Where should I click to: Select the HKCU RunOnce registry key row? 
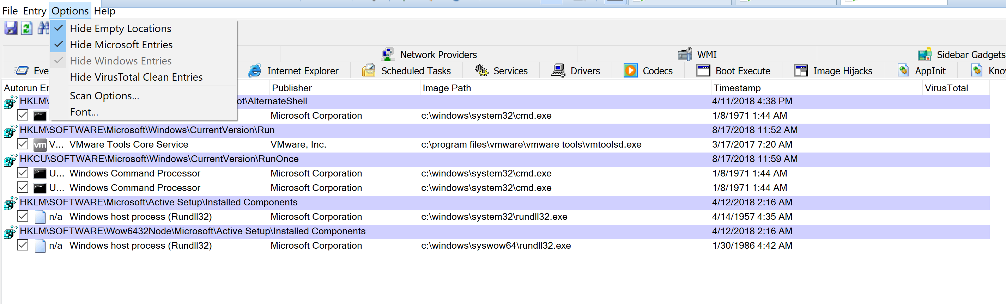point(159,159)
